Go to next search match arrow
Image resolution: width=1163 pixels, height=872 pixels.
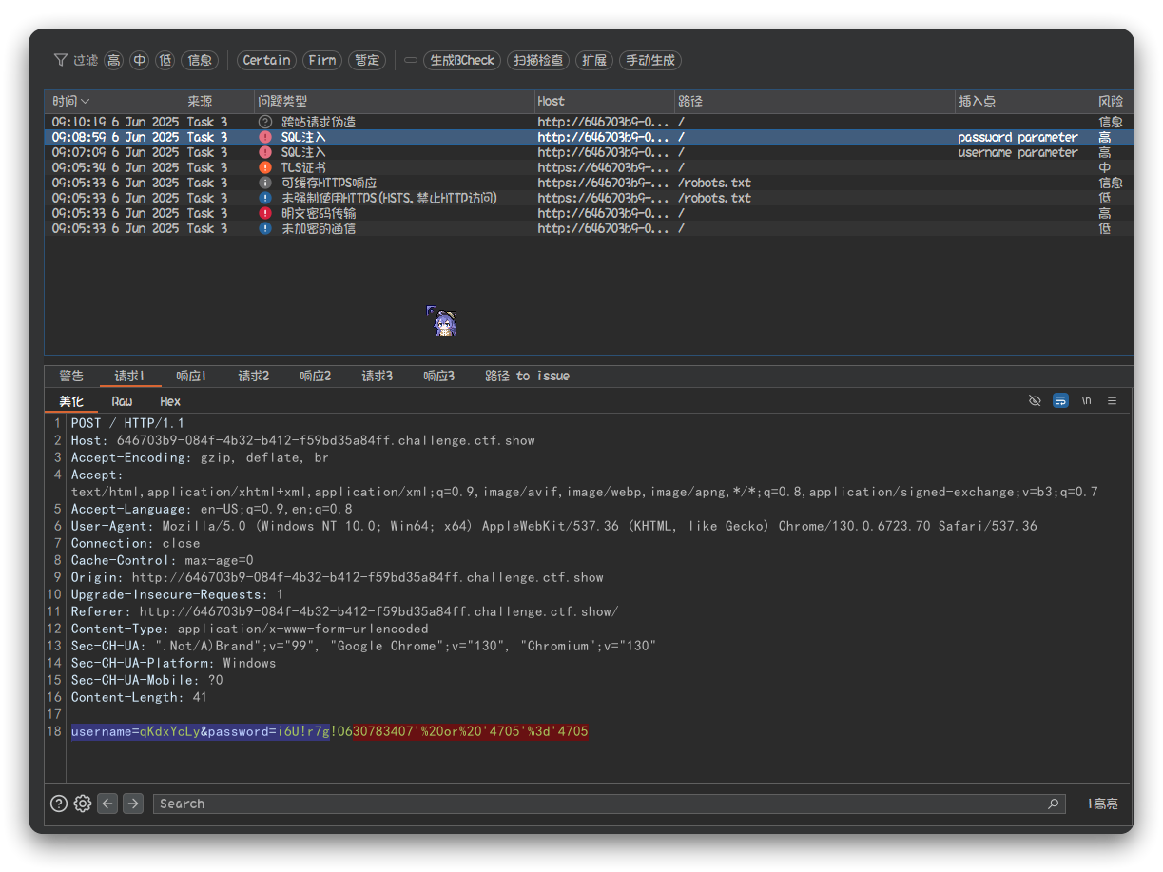click(x=133, y=804)
